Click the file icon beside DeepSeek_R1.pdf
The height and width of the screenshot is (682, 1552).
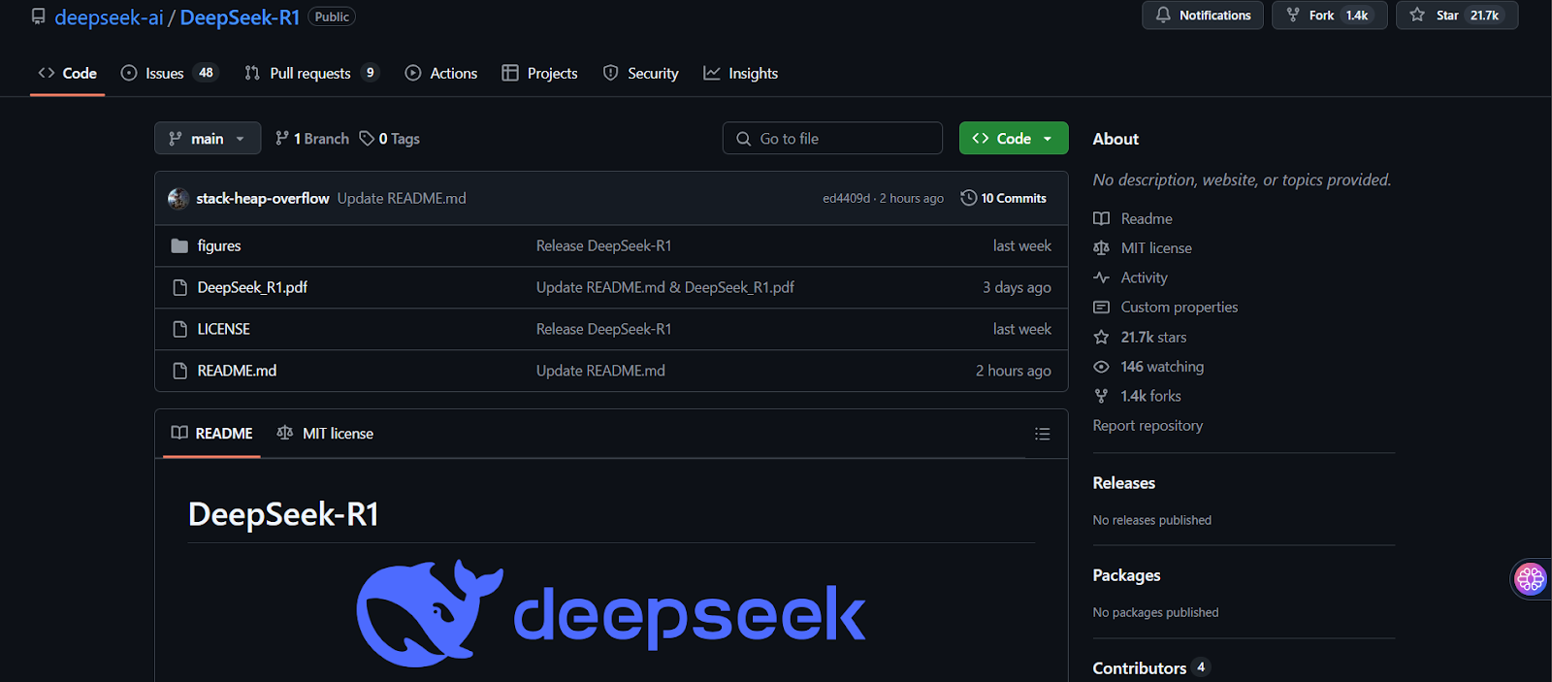(179, 288)
